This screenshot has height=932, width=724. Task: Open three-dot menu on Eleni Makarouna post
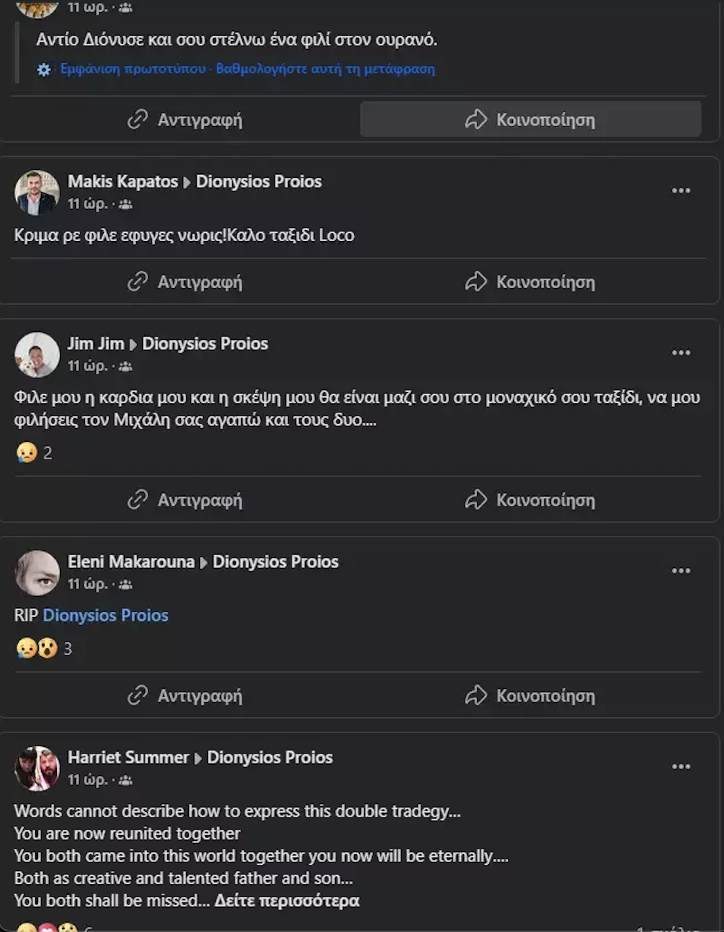pyautogui.click(x=681, y=571)
